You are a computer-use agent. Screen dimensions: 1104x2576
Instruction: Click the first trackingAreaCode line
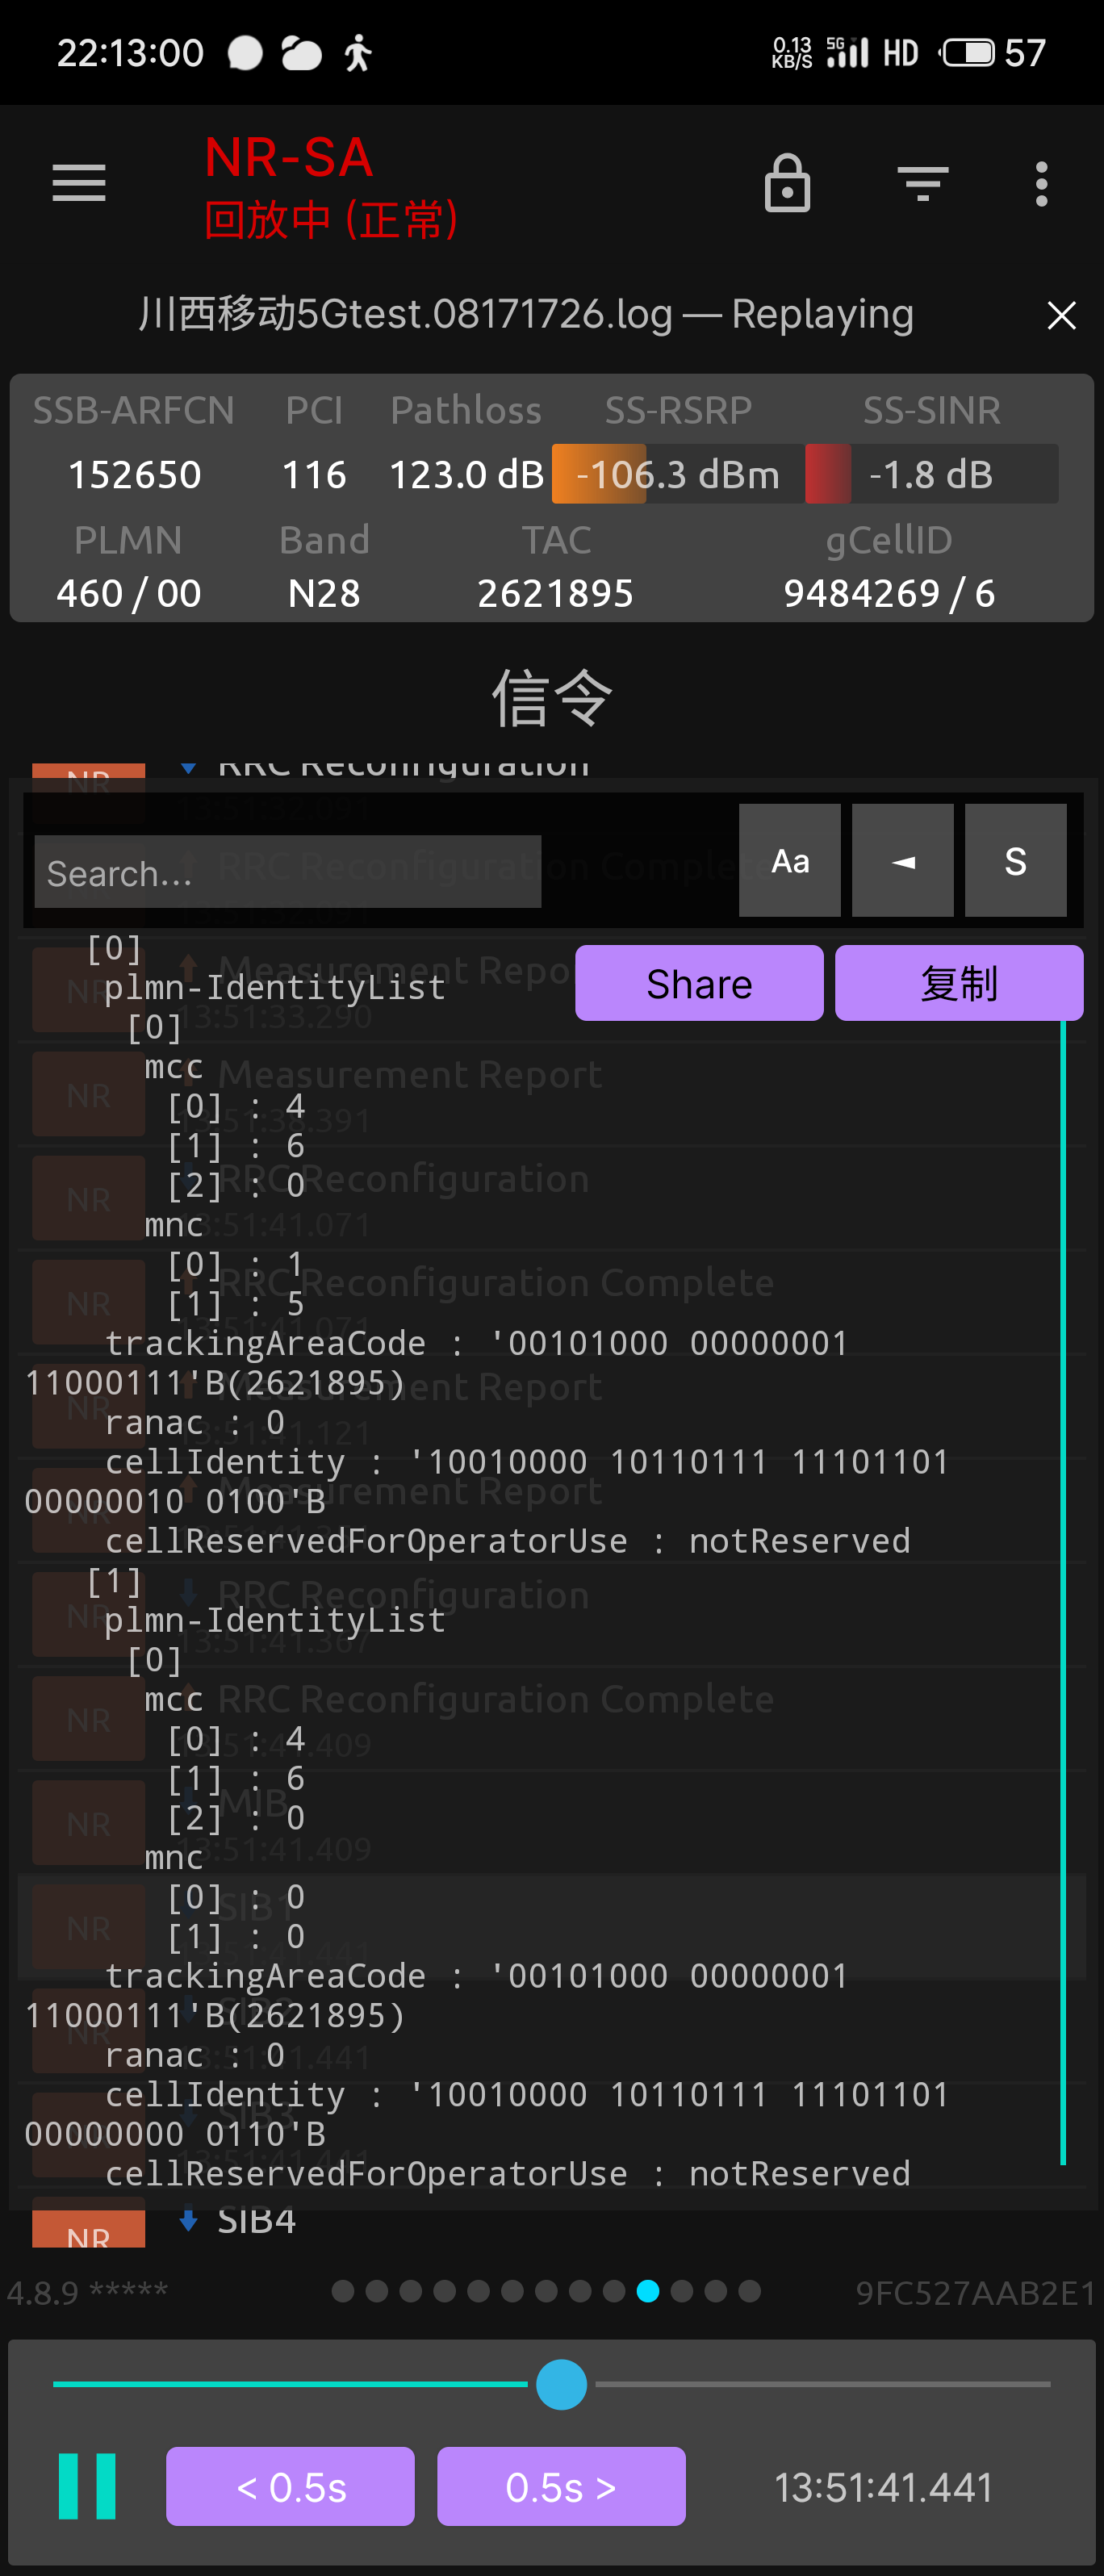click(x=437, y=1363)
